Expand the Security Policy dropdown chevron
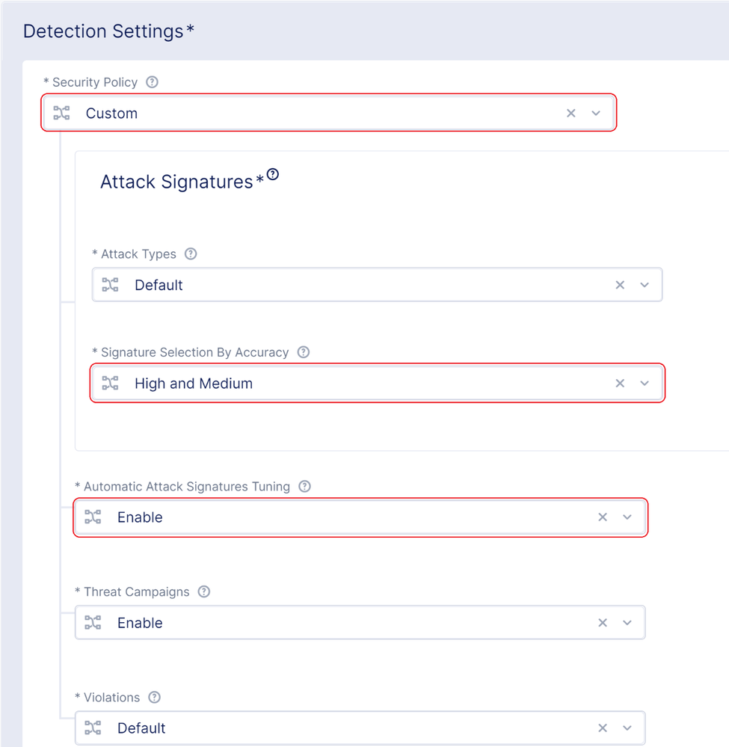Image resolution: width=729 pixels, height=747 pixels. (x=596, y=114)
